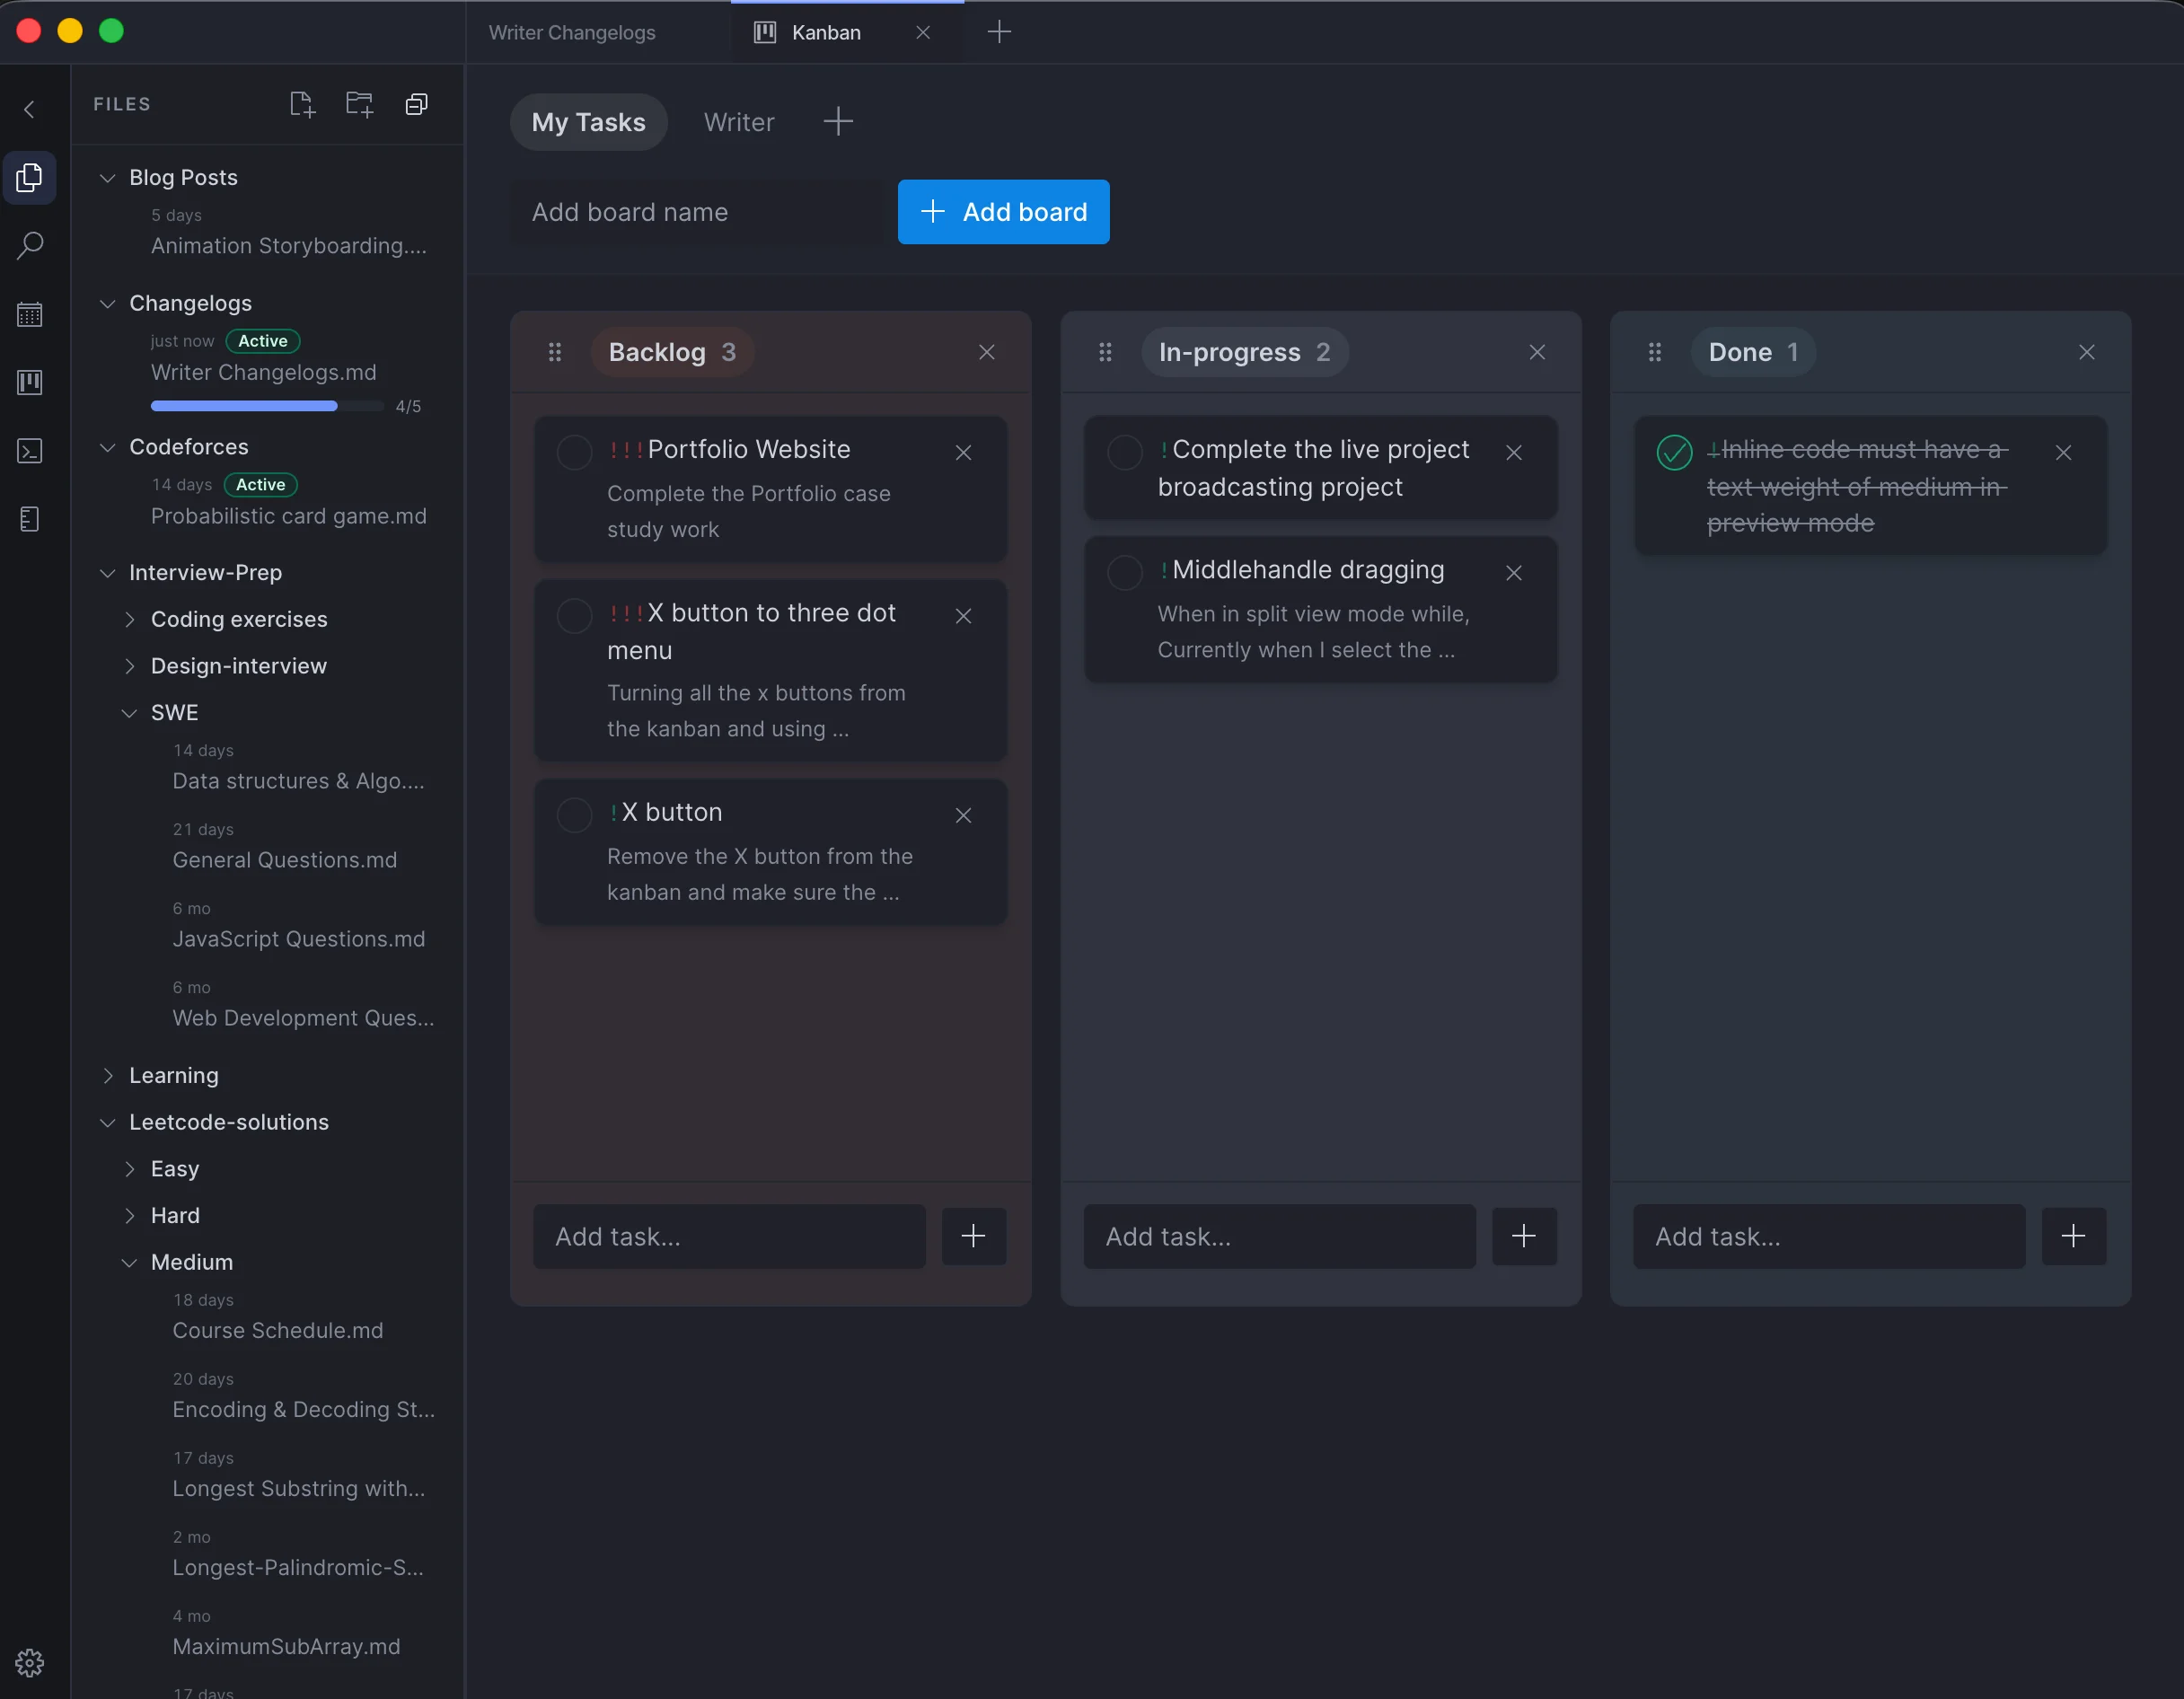Open the calendar view in sidebar

pos(30,314)
